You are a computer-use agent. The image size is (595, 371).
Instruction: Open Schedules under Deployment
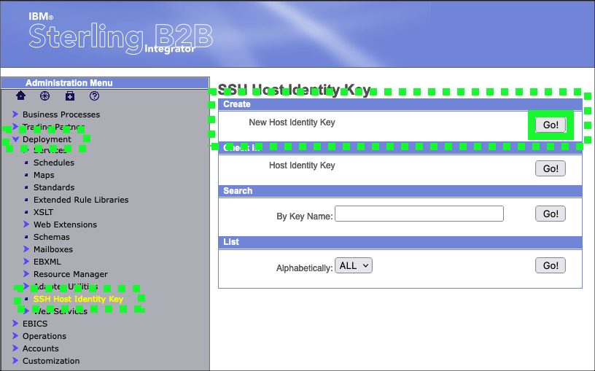pyautogui.click(x=54, y=163)
